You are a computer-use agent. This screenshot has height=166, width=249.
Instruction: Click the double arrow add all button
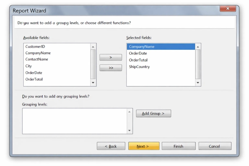click(x=111, y=68)
